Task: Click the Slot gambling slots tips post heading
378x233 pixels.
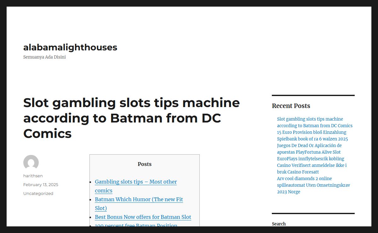Action: click(x=131, y=118)
